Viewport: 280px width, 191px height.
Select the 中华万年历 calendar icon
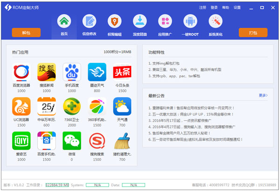pyautogui.click(x=46, y=106)
